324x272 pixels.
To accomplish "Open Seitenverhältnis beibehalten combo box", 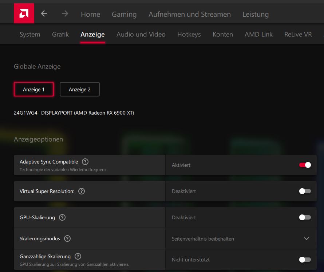I will (x=241, y=239).
